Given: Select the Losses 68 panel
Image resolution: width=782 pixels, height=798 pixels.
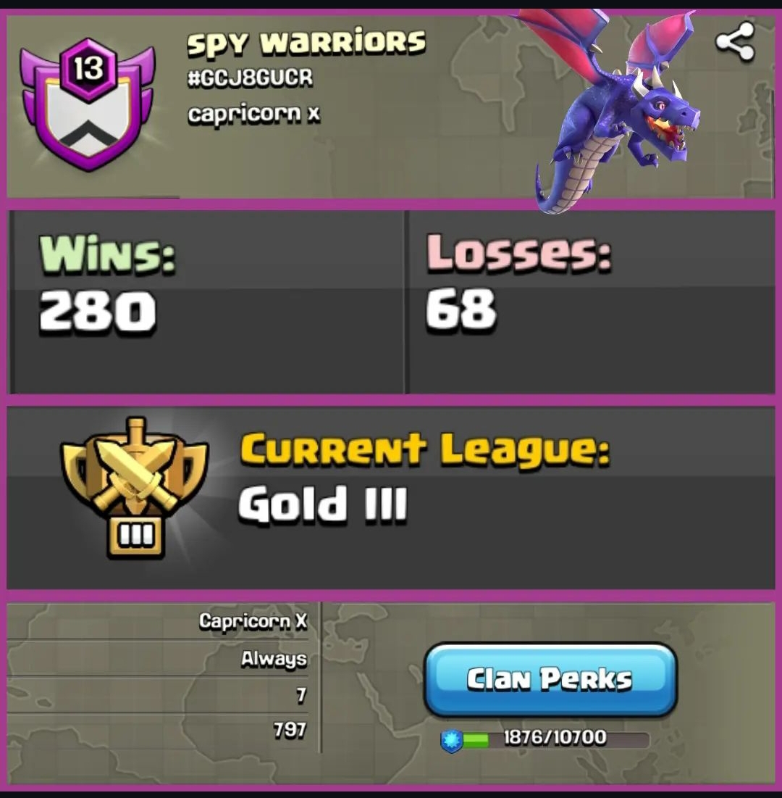Looking at the screenshot, I should (592, 302).
